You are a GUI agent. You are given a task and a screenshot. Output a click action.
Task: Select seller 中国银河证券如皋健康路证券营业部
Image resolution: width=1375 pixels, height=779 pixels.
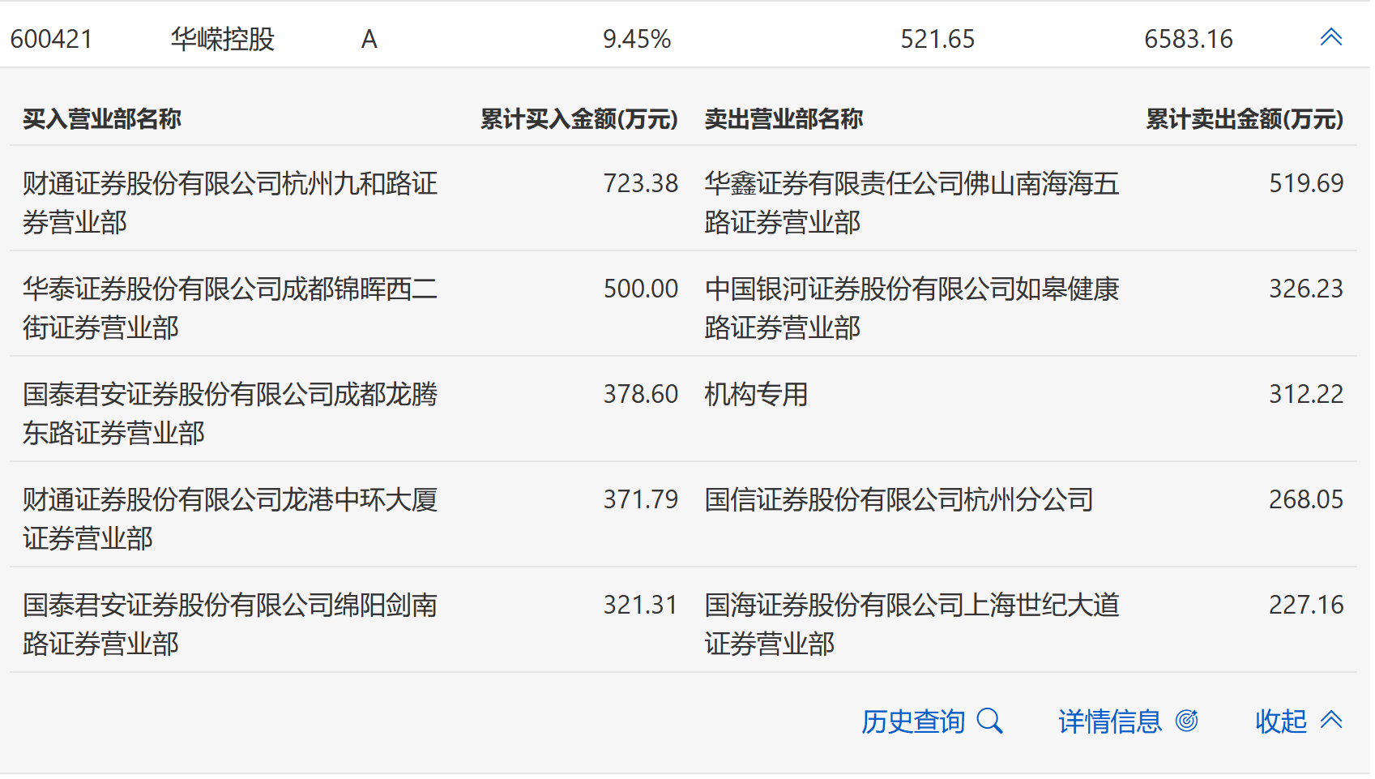click(x=912, y=308)
